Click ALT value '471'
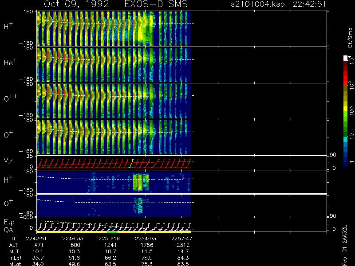The image size is (355, 266). pos(39,245)
